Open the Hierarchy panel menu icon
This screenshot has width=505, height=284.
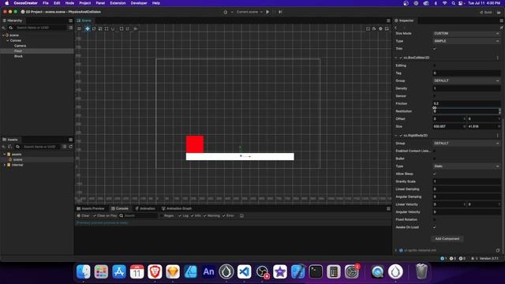tap(70, 21)
